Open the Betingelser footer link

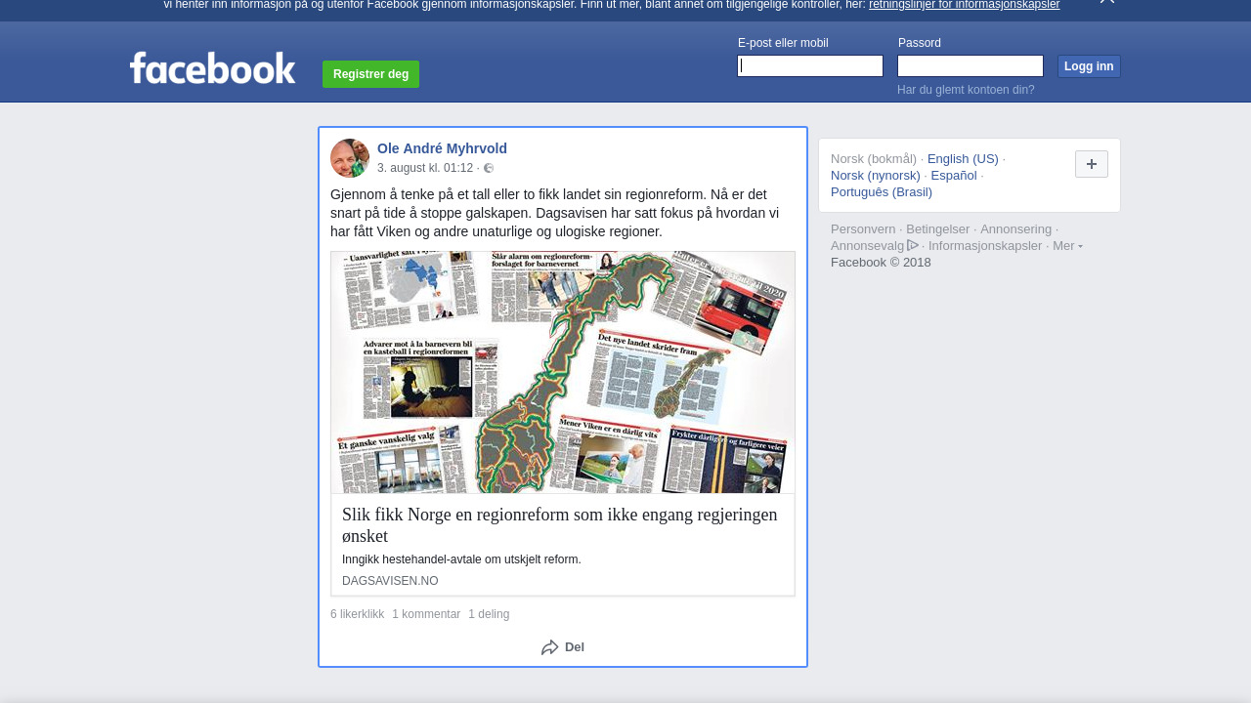(938, 229)
